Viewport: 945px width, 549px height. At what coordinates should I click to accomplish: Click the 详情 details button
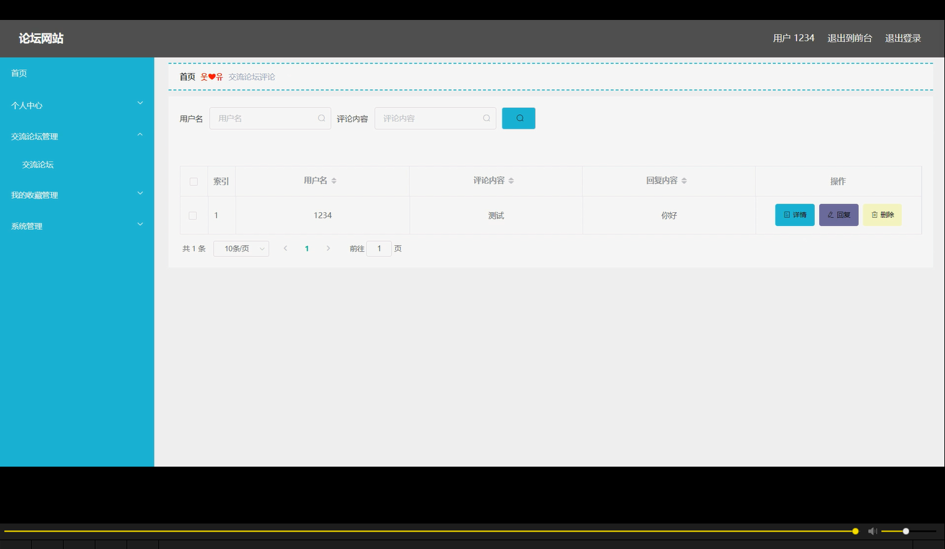click(795, 215)
